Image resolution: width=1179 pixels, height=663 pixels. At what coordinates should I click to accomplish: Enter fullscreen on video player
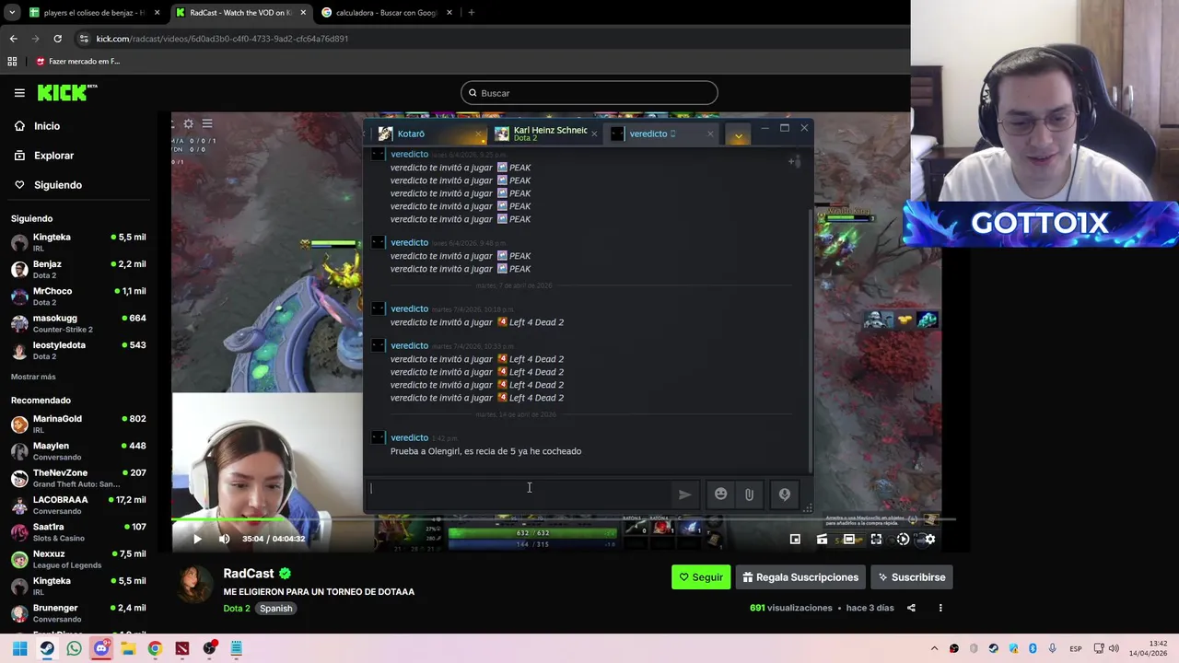point(876,539)
